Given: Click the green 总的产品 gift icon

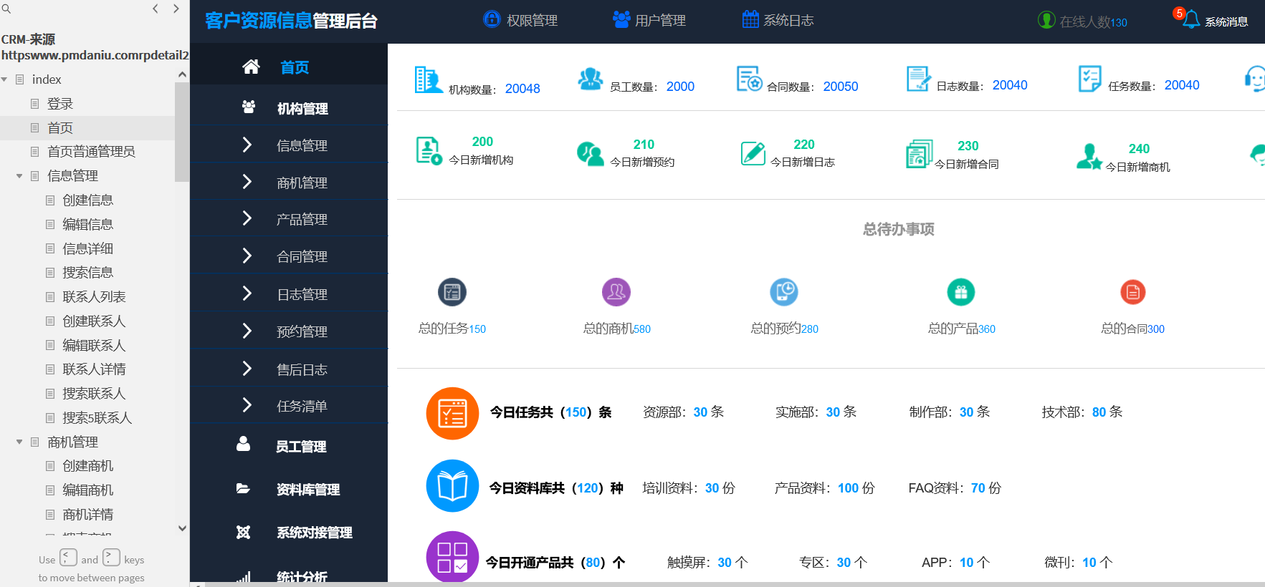Looking at the screenshot, I should pos(961,292).
